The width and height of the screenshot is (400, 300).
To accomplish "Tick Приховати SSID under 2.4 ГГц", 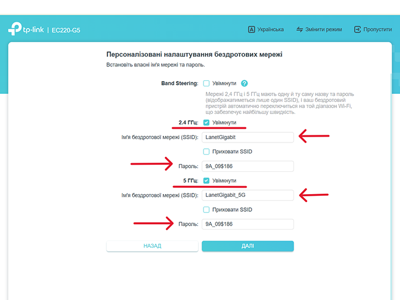I will coord(206,152).
